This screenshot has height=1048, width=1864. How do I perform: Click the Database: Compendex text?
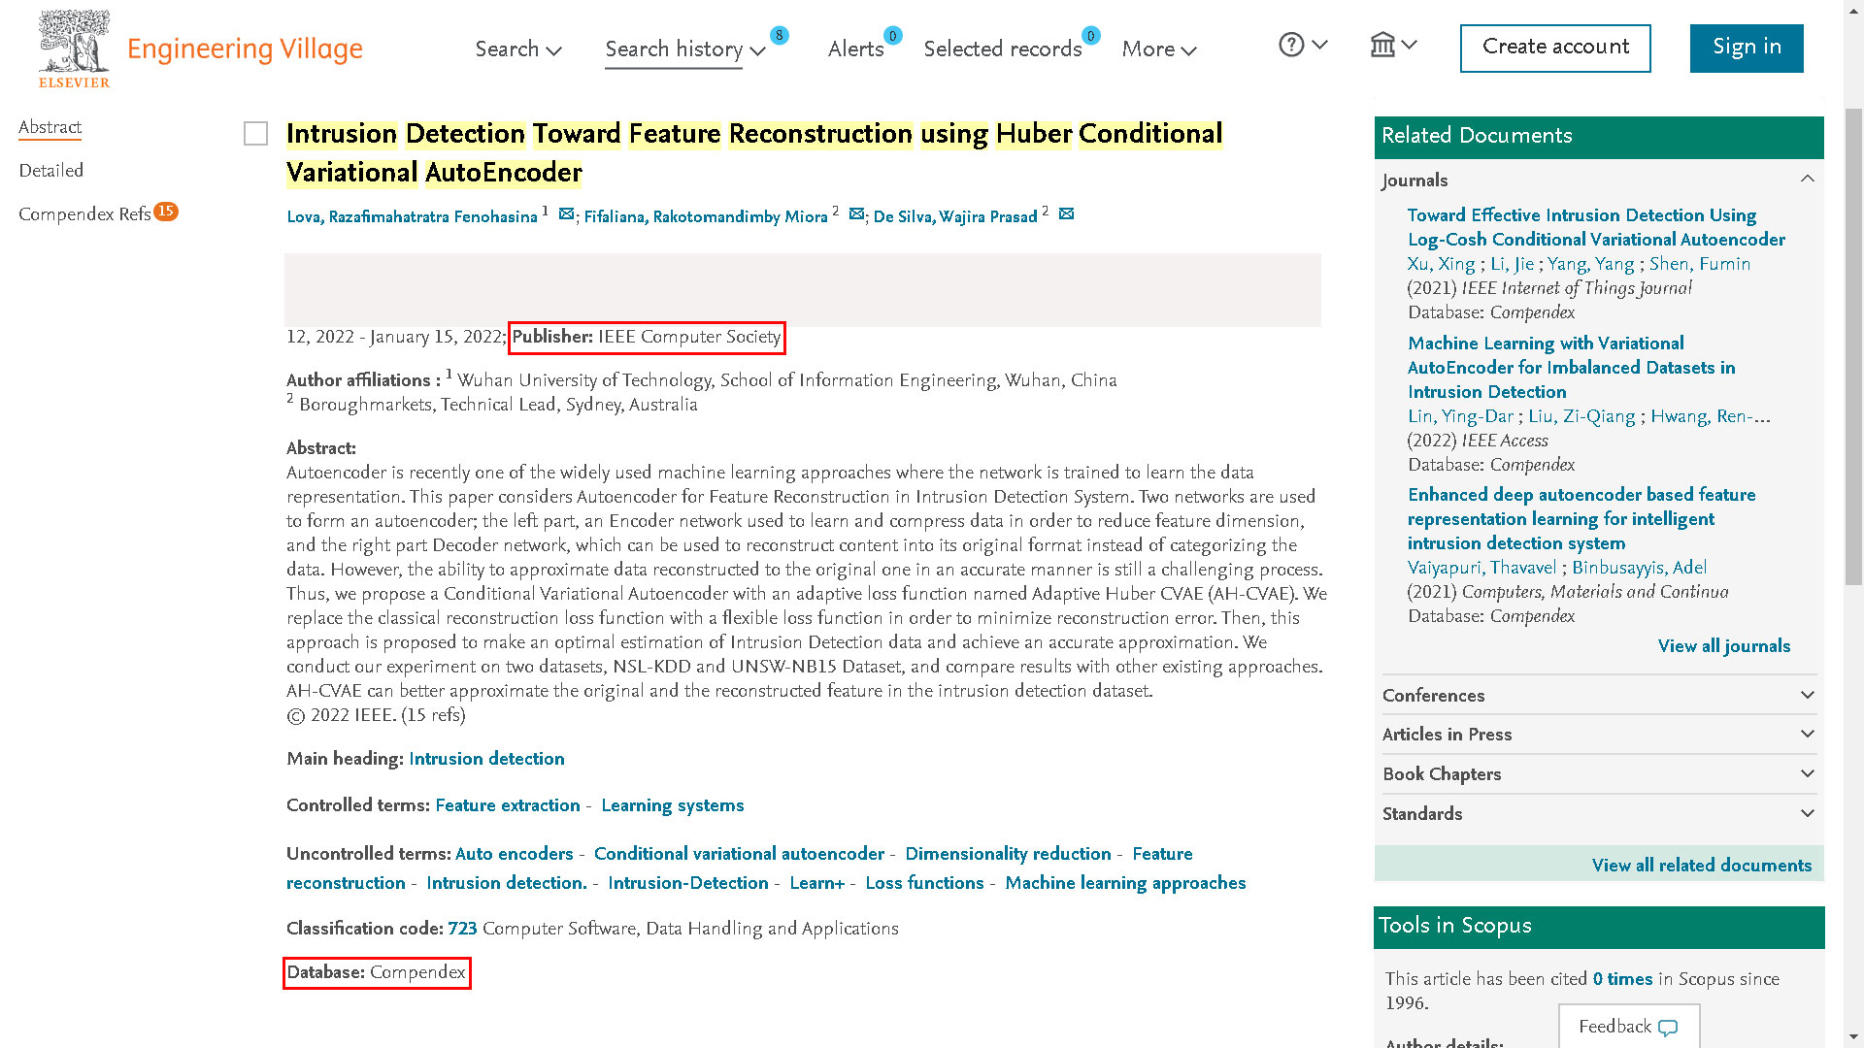coord(377,972)
